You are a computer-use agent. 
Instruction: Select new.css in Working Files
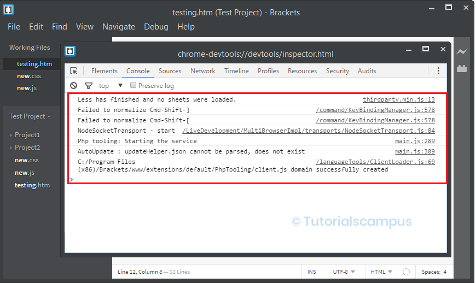29,76
